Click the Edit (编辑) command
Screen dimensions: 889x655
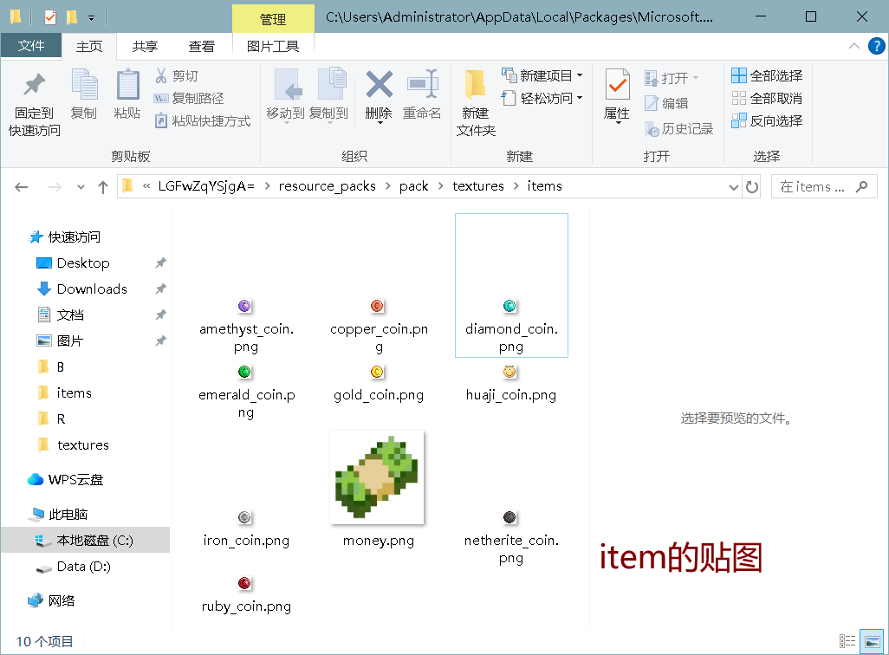(x=666, y=103)
